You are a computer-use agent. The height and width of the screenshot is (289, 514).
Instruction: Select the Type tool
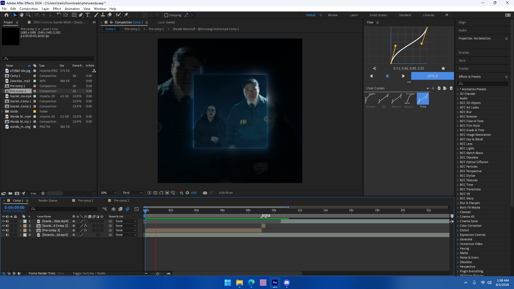(x=88, y=15)
